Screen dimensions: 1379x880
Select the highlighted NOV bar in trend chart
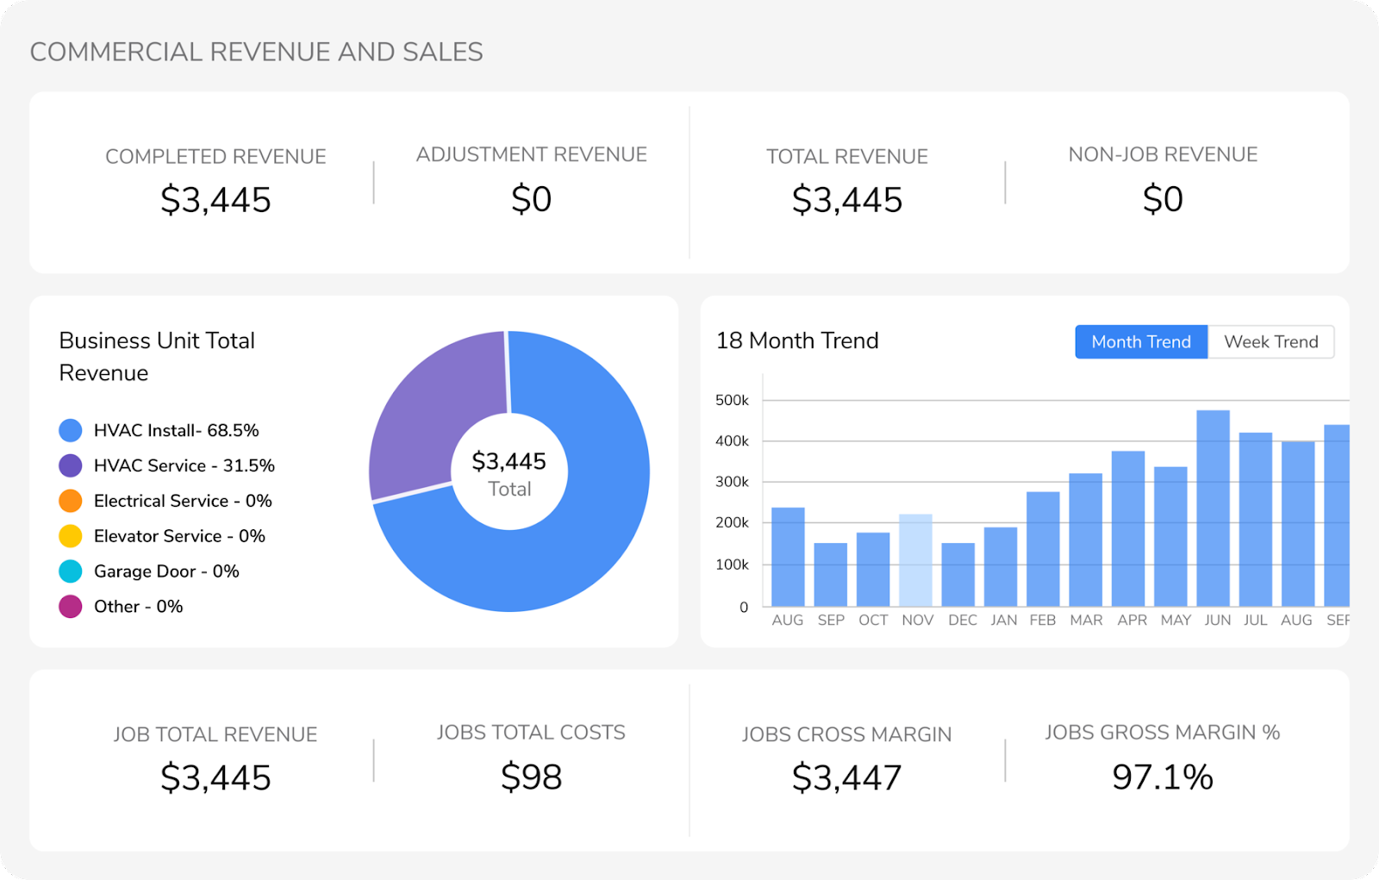pos(915,560)
